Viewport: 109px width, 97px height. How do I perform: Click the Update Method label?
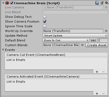click(16, 36)
